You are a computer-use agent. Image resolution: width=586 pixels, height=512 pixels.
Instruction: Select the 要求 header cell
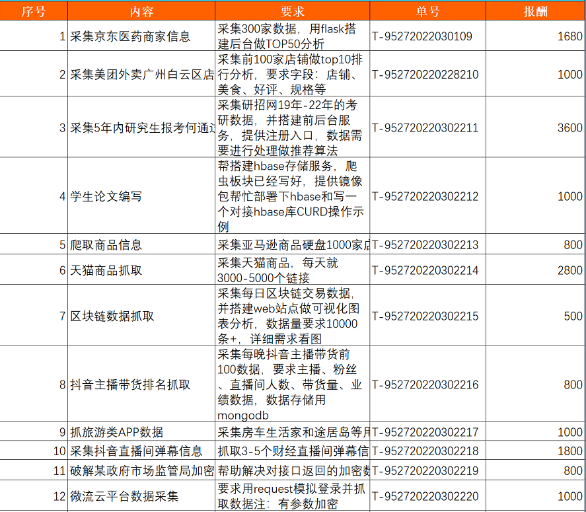[x=292, y=11]
